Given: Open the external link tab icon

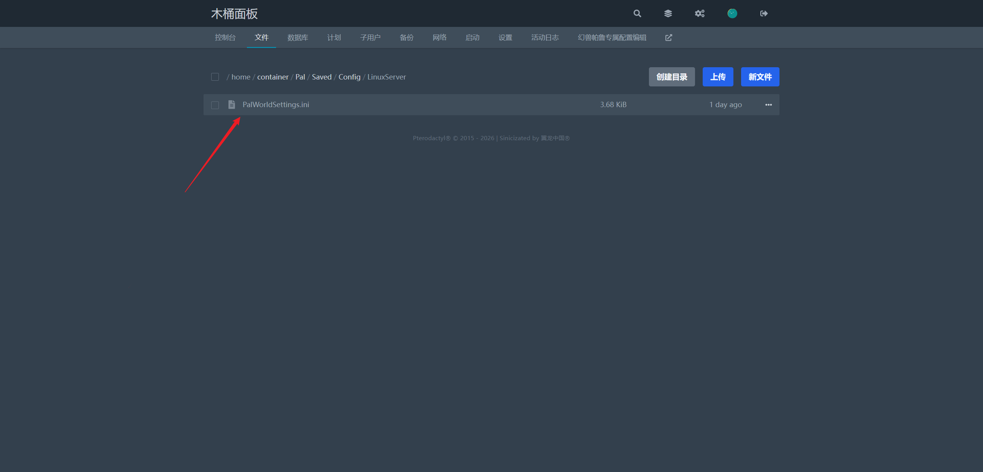Looking at the screenshot, I should pyautogui.click(x=669, y=38).
